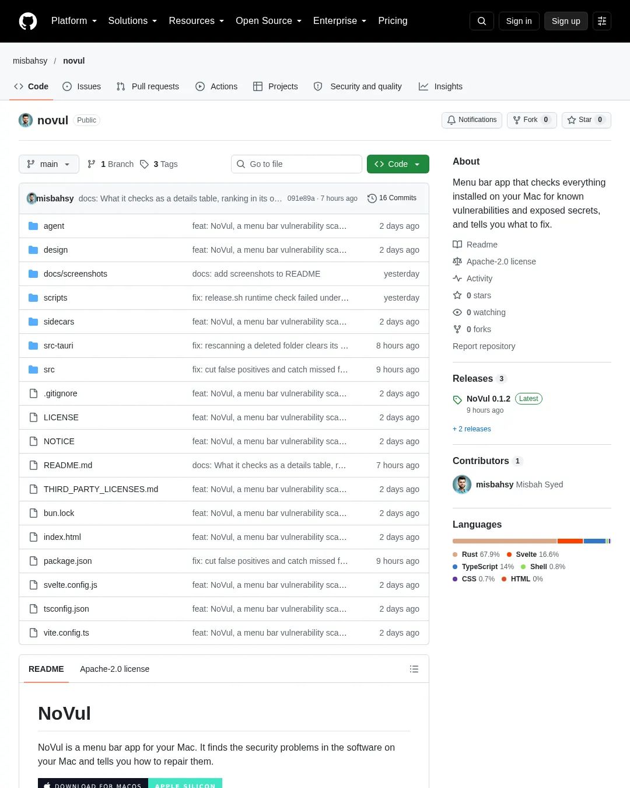Click the LICENSE file icon
The width and height of the screenshot is (630, 788).
(33, 417)
